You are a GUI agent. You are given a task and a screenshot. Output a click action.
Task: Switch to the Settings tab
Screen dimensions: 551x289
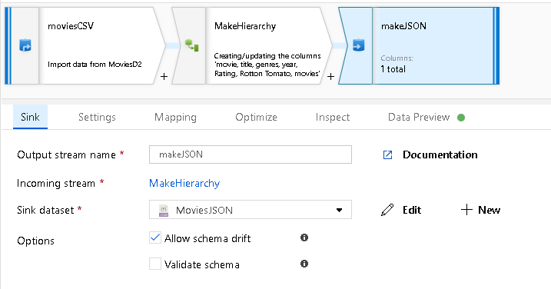tap(97, 117)
